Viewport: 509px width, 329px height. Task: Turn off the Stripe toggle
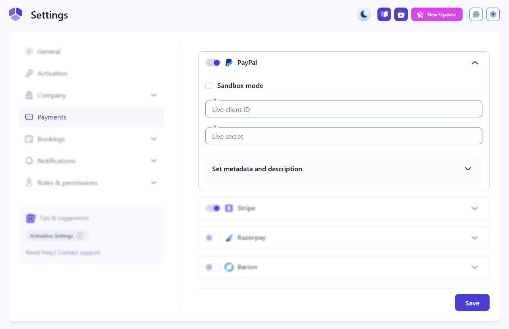point(213,208)
